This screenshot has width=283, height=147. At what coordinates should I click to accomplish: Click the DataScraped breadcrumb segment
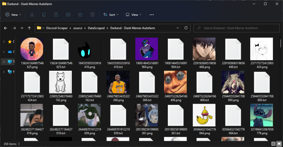click(x=96, y=28)
